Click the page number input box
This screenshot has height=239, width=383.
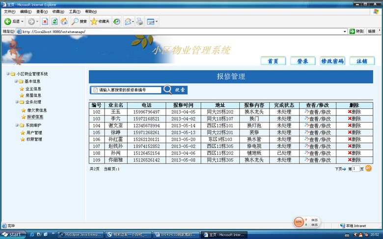click(x=356, y=168)
